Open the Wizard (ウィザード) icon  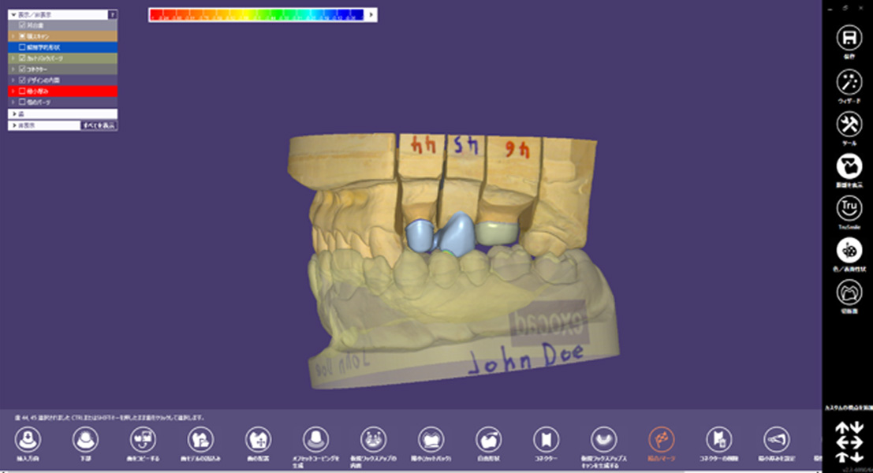(x=849, y=82)
